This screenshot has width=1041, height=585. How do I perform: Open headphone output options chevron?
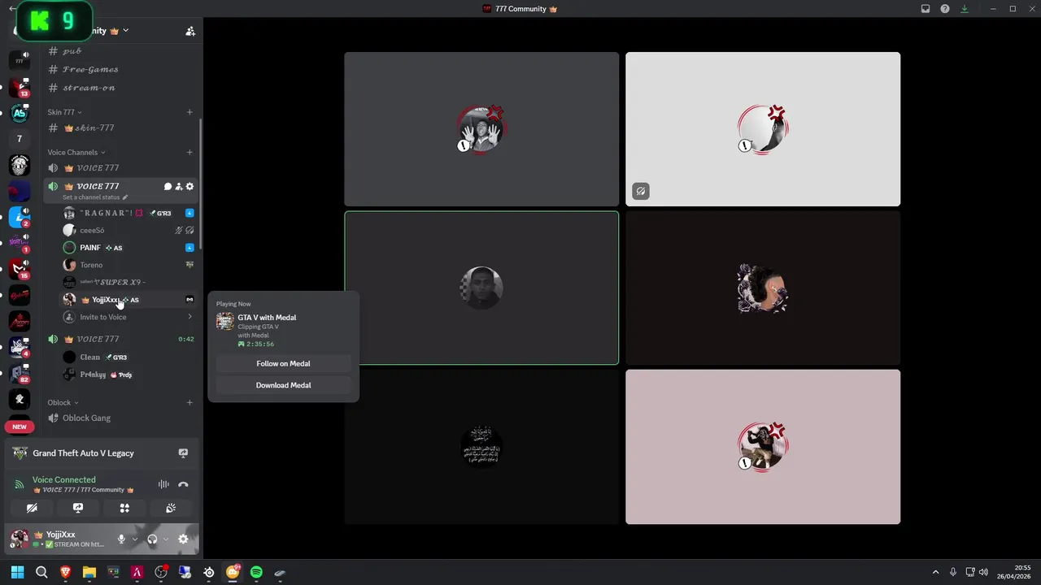click(x=166, y=539)
